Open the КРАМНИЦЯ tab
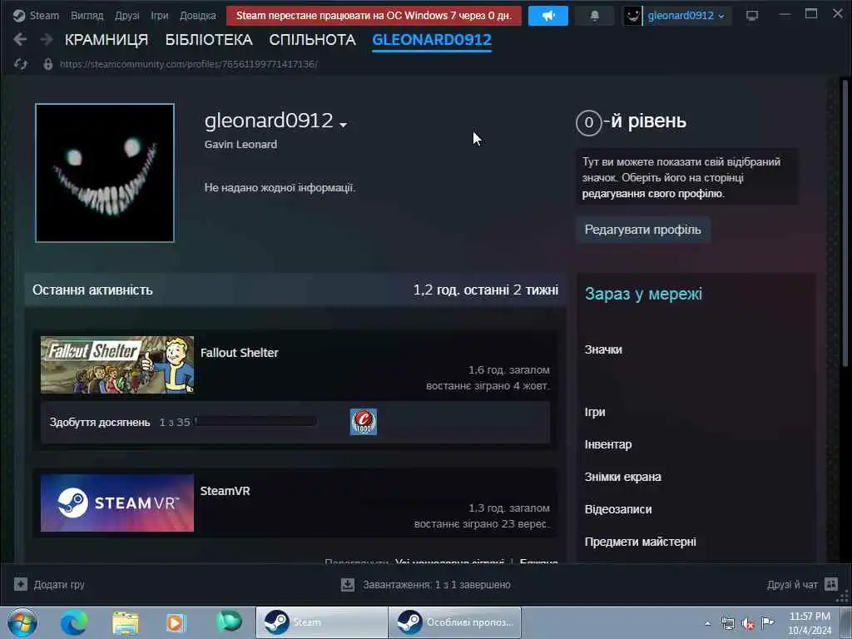The width and height of the screenshot is (852, 639). [x=106, y=40]
